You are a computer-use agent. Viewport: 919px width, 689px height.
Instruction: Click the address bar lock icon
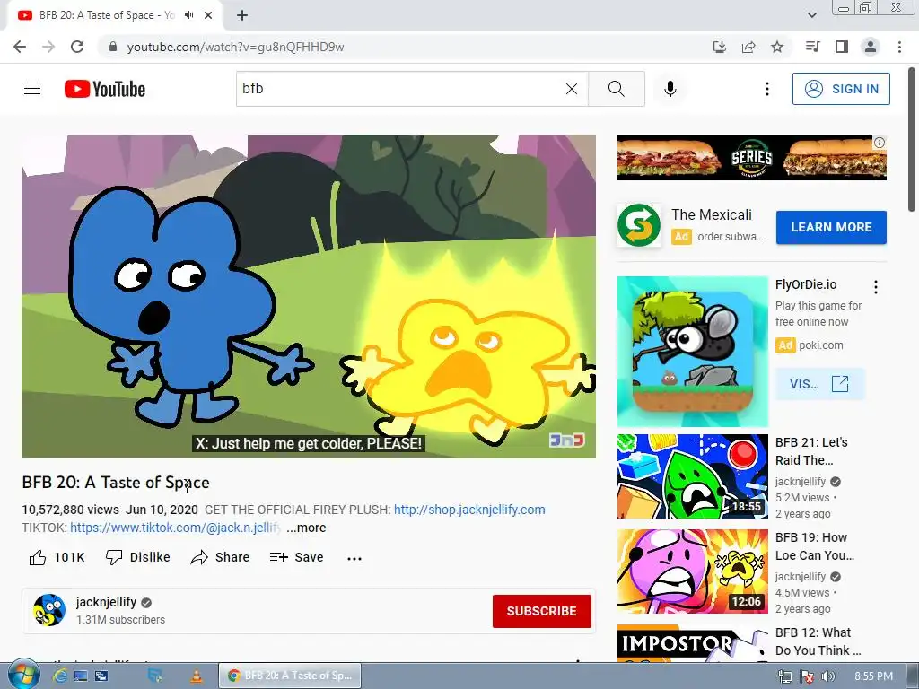113,47
